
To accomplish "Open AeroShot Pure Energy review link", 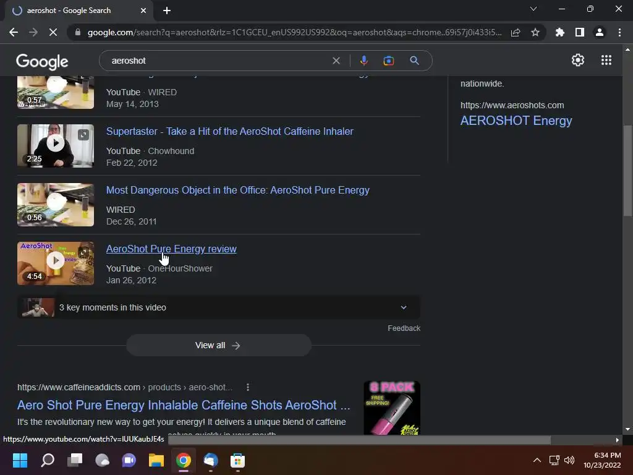I will (x=171, y=249).
